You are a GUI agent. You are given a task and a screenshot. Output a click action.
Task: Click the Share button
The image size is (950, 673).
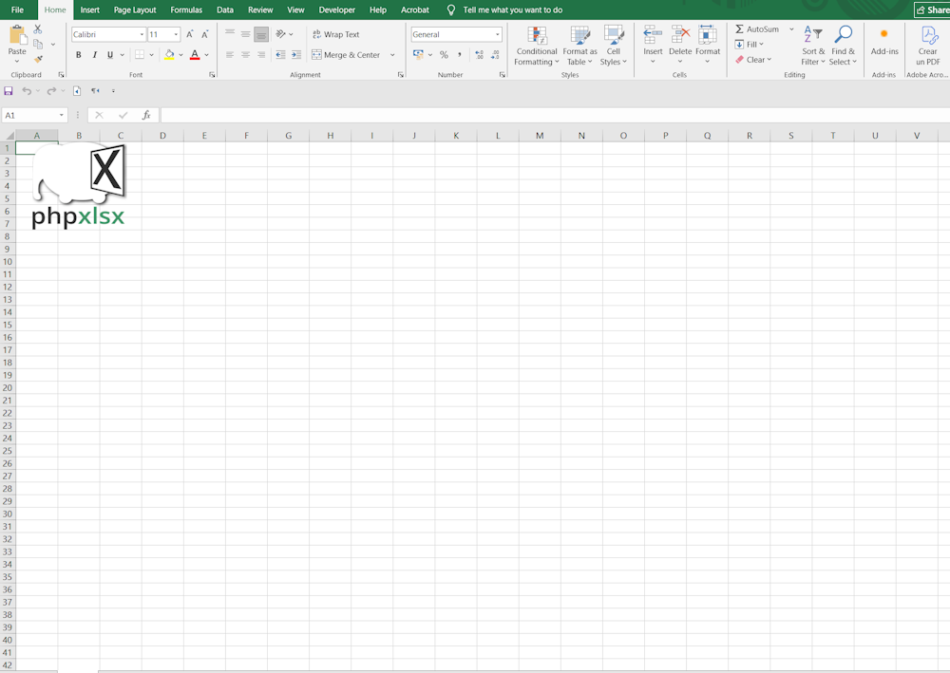tap(932, 10)
